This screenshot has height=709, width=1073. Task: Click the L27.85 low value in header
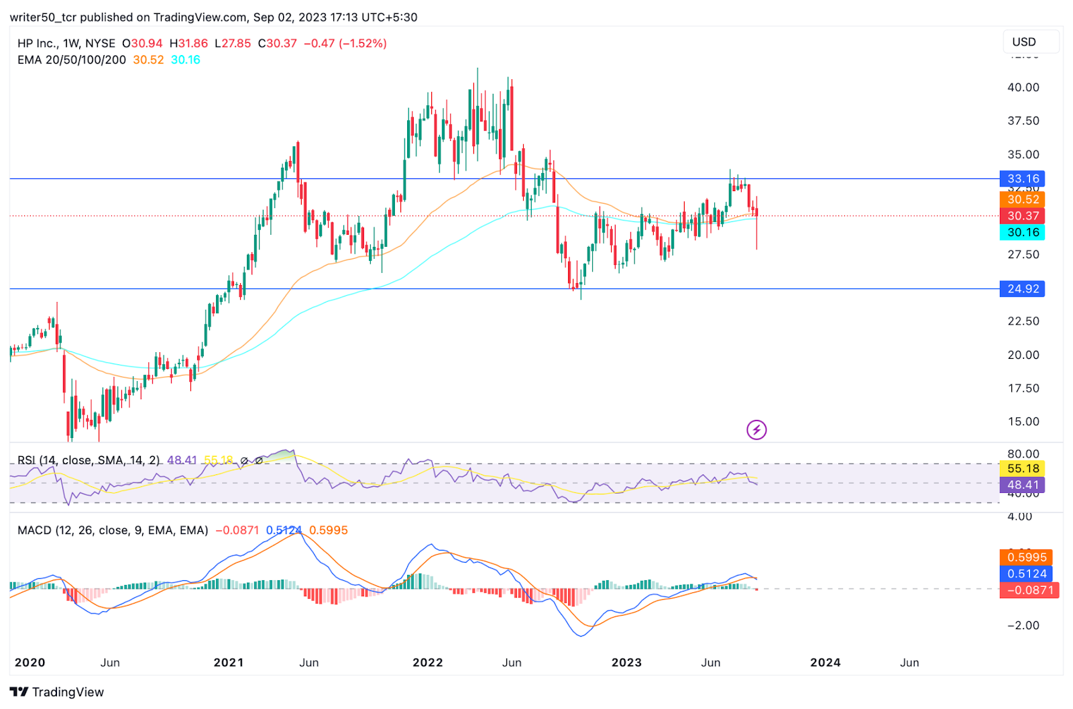coord(233,43)
